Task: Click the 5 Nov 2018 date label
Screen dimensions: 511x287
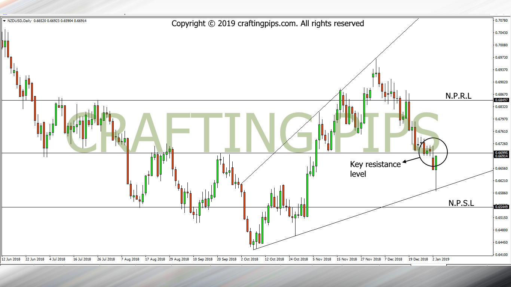Action: 322,259
